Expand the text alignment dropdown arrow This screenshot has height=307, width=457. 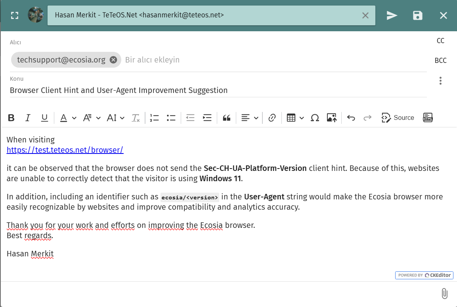coord(256,118)
